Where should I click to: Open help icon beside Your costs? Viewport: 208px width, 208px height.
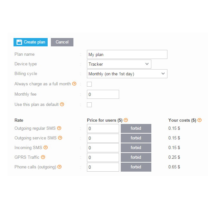point(200,120)
